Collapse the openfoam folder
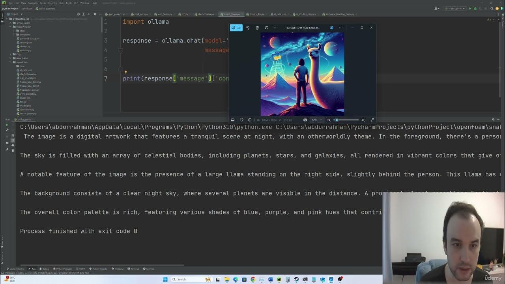Image resolution: width=505 pixels, height=284 pixels. [11, 62]
